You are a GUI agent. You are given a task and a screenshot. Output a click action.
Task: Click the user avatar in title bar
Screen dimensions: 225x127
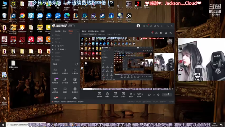tap(138, 26)
